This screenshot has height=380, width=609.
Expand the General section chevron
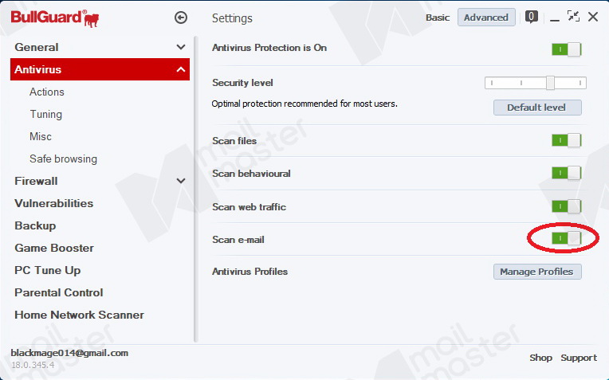click(181, 47)
